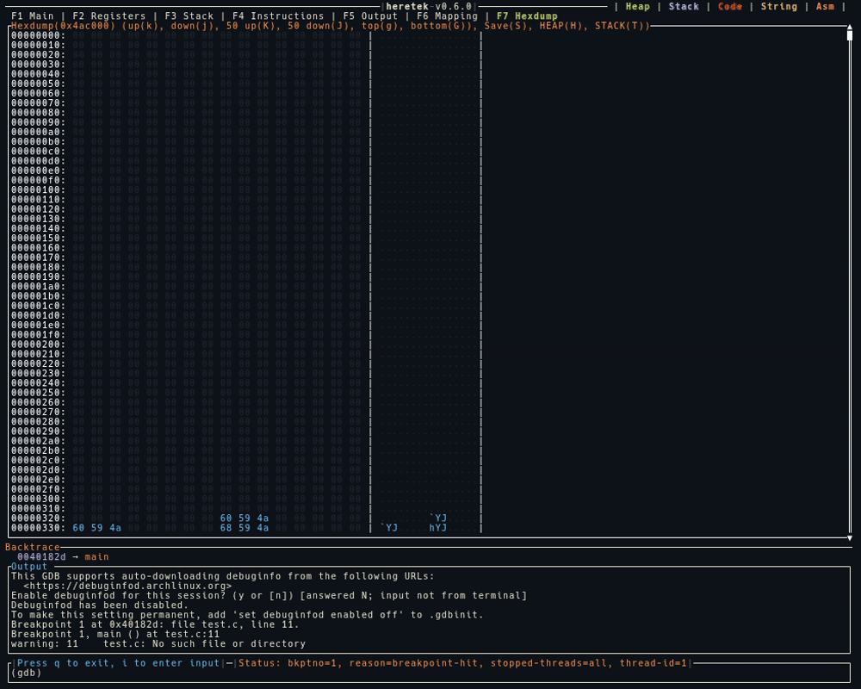Click hexdump row address 00000330

point(38,528)
